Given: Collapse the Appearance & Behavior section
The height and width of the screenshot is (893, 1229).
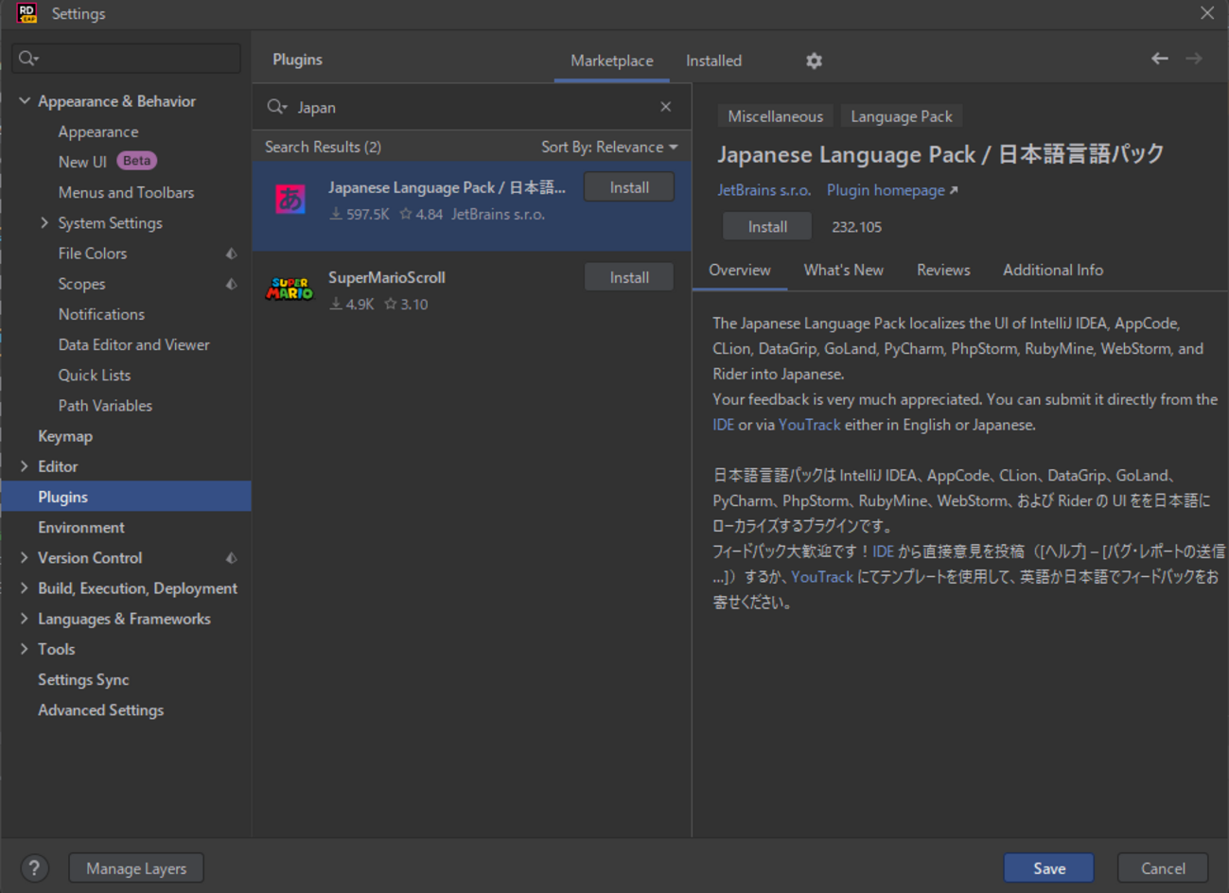Looking at the screenshot, I should pos(25,101).
